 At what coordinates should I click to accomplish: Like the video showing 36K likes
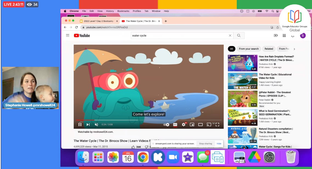pos(136,147)
